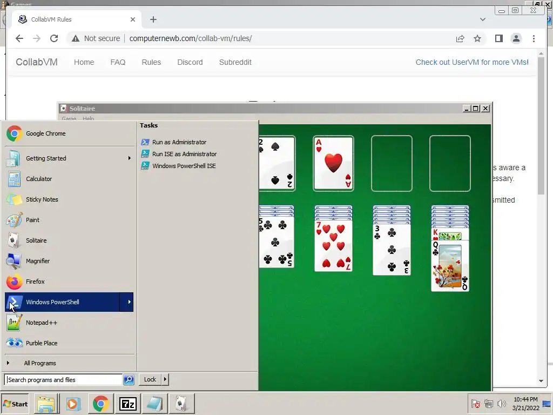
Task: Open the Subreddit nav link
Action: coord(235,62)
